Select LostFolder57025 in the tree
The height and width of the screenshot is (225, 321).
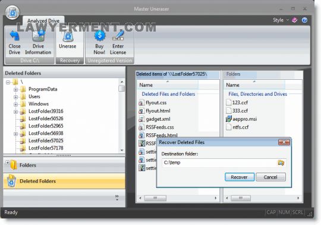tap(46, 141)
